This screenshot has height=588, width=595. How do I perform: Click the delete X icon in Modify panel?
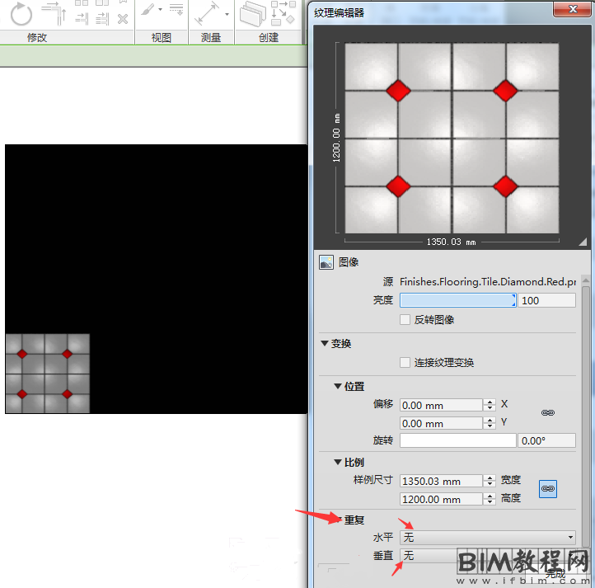coord(123,18)
